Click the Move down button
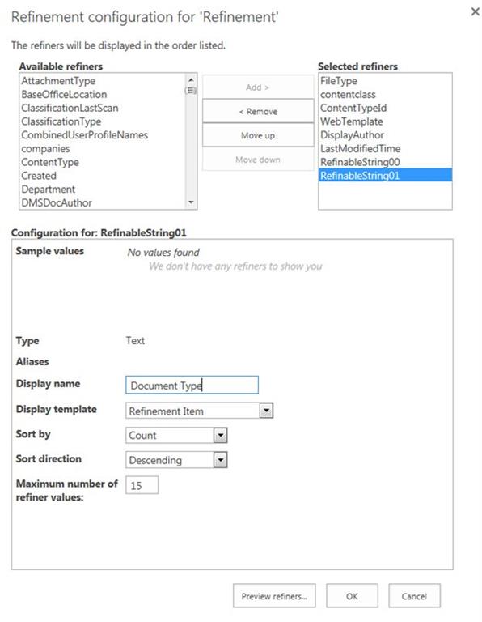 click(x=258, y=160)
